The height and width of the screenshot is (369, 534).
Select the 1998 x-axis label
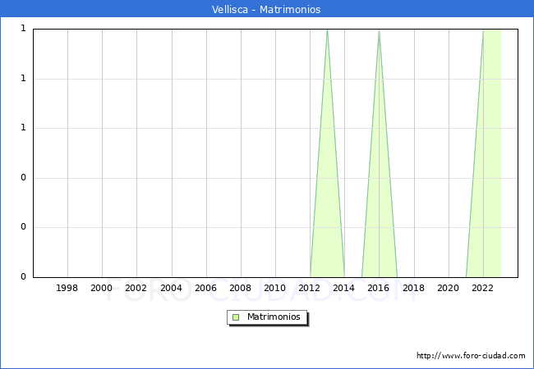(x=67, y=288)
